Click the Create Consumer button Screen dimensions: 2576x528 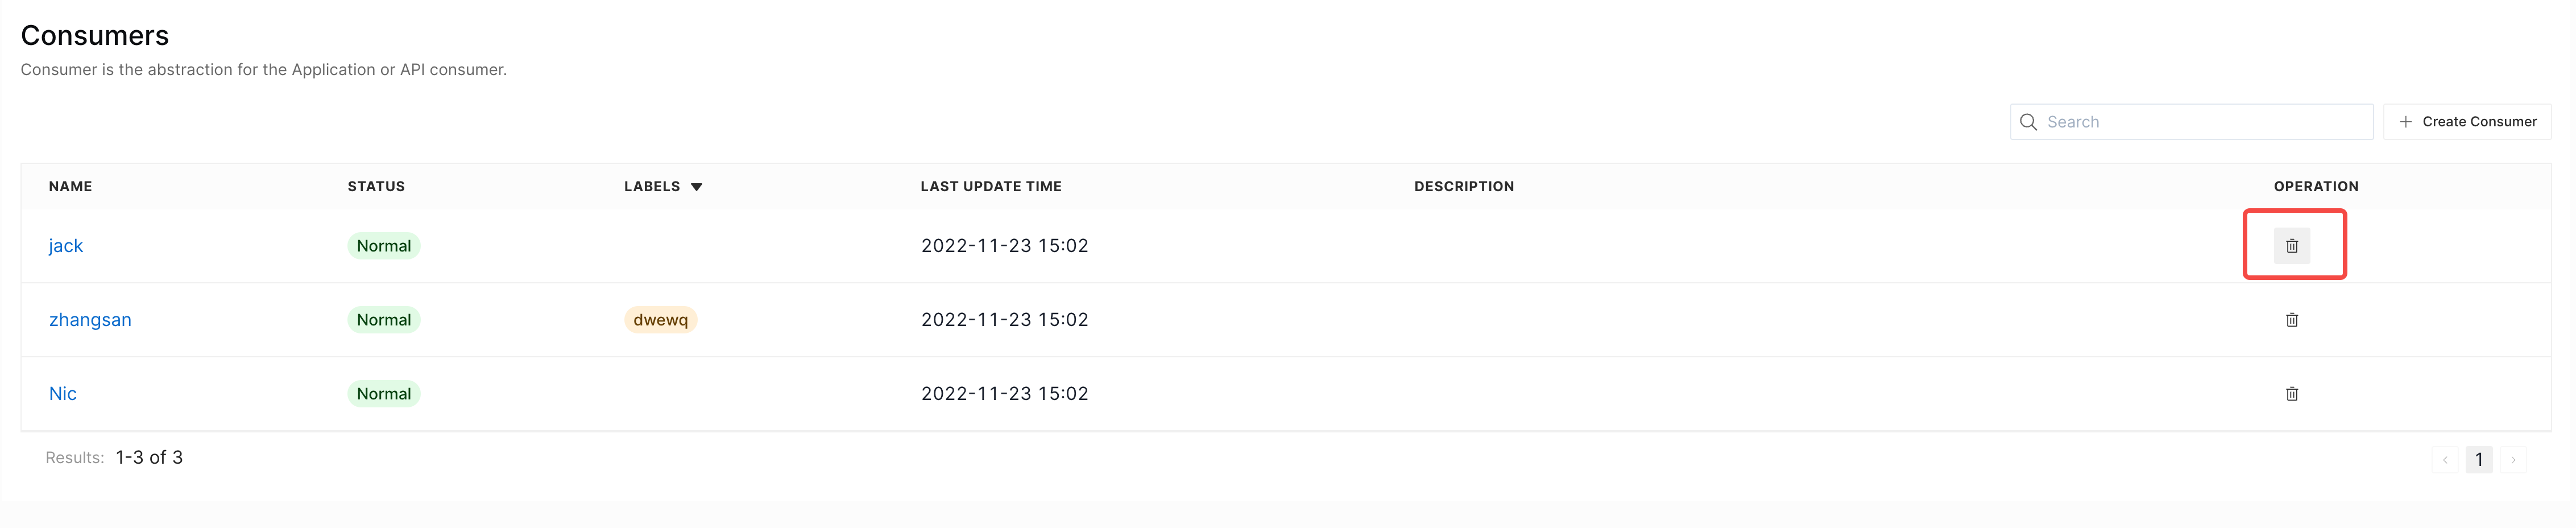(x=2466, y=122)
